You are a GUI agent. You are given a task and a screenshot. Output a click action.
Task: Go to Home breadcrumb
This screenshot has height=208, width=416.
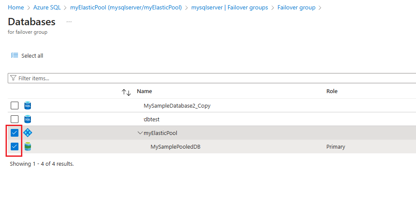coord(16,7)
